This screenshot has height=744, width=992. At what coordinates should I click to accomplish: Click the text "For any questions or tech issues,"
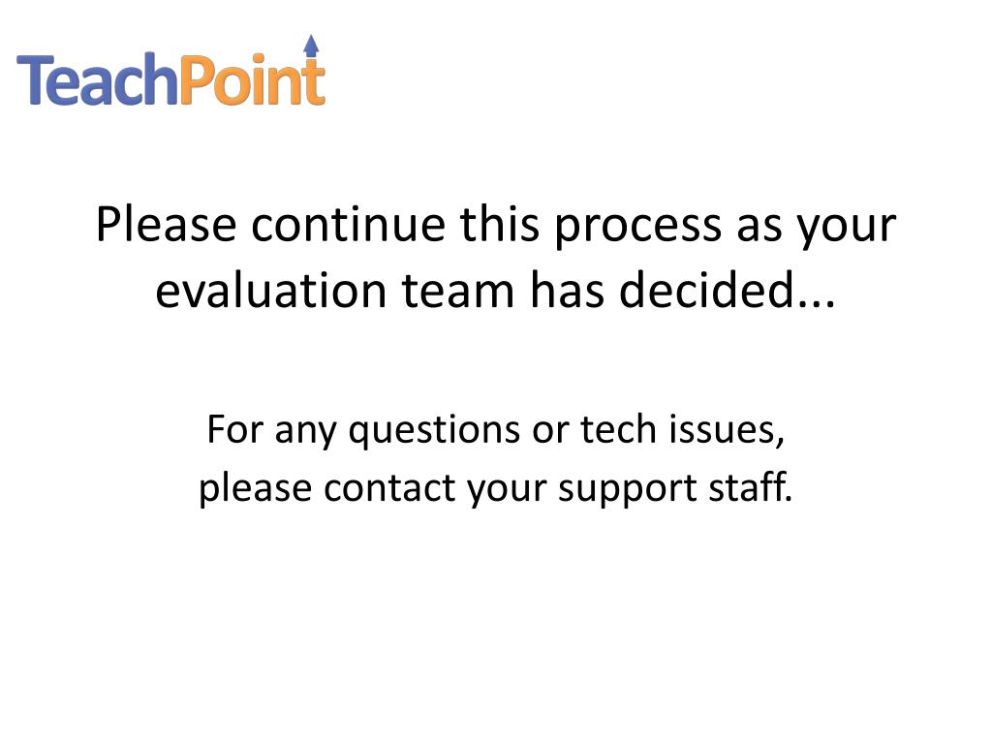point(496,430)
